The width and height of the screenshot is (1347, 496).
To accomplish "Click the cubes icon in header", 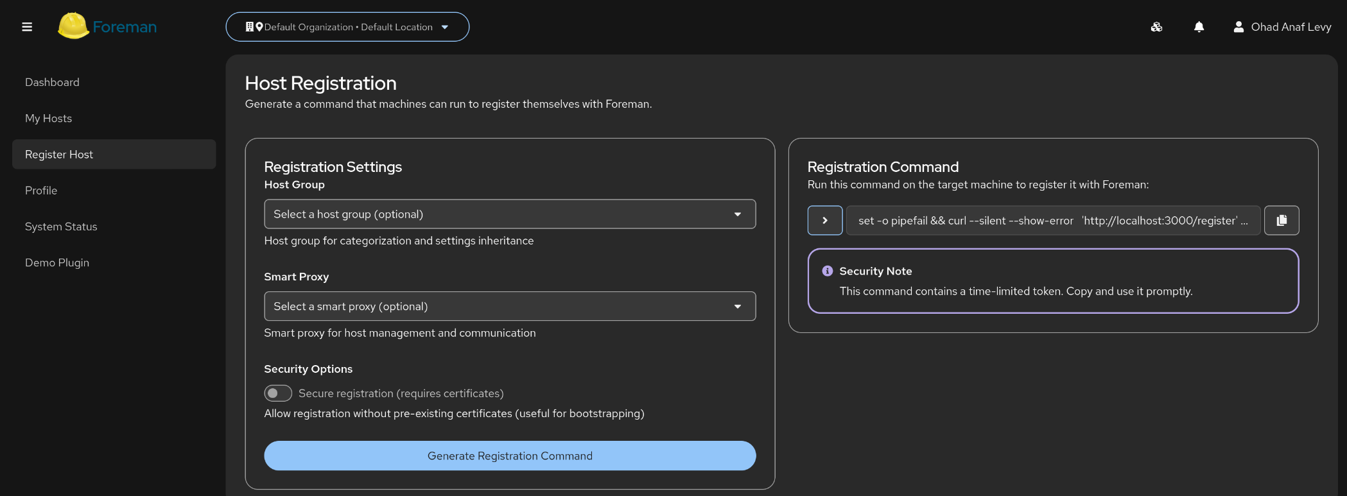I will coord(1156,27).
